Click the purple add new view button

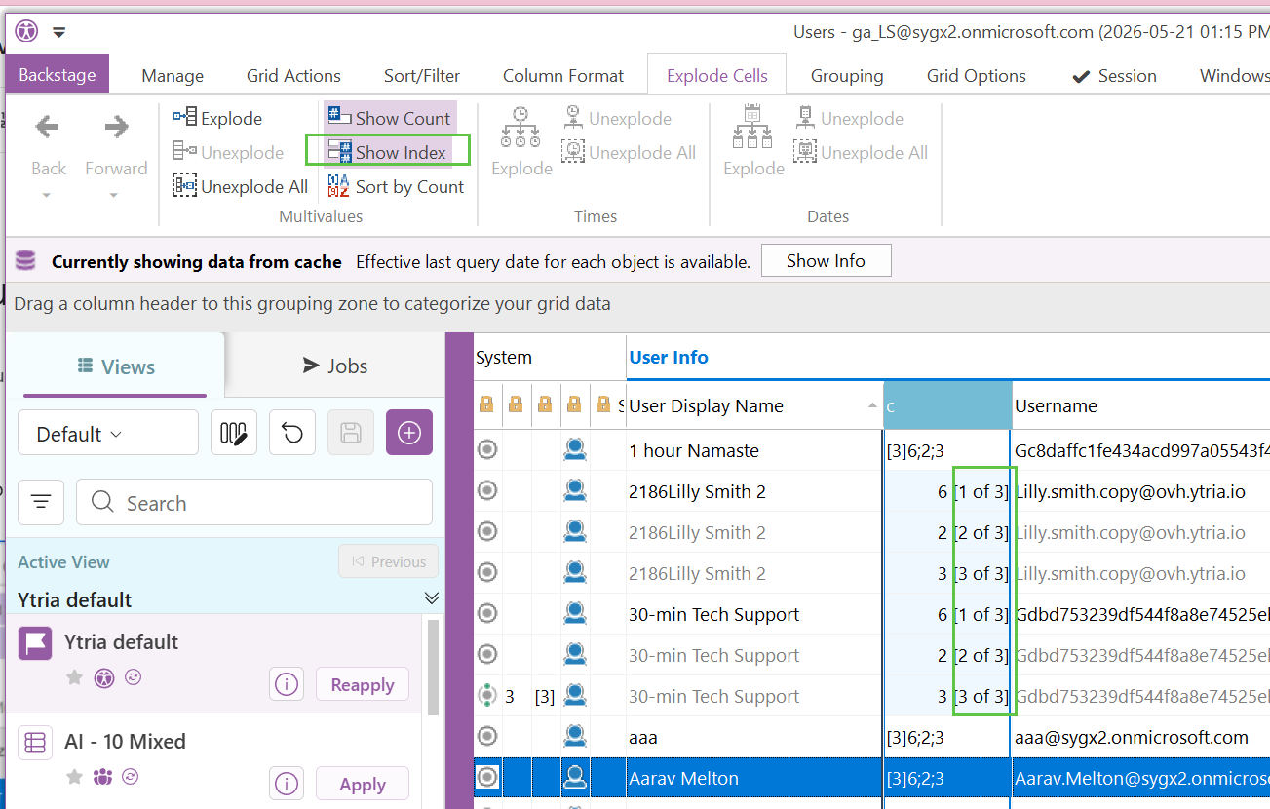pos(409,433)
